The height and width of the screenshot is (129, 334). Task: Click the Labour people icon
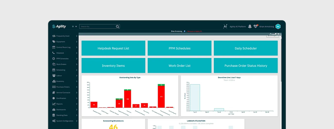(54, 76)
